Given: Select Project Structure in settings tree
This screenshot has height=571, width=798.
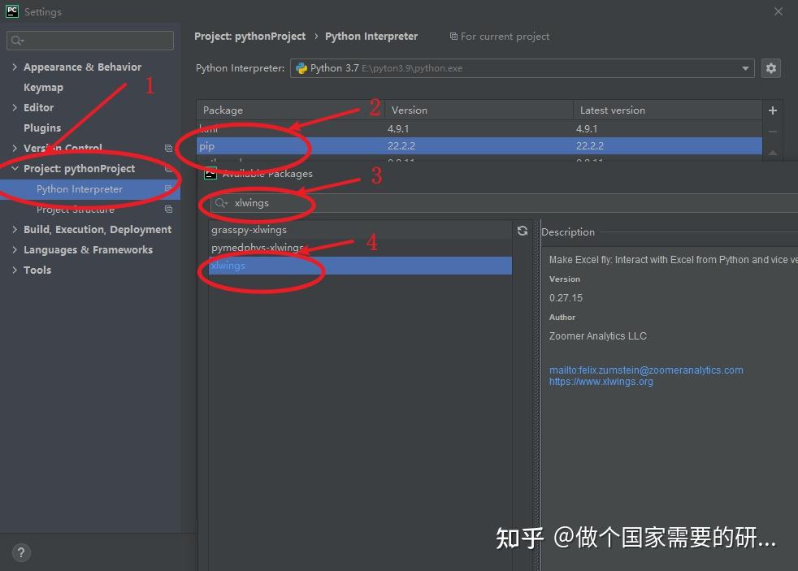Looking at the screenshot, I should (x=76, y=209).
